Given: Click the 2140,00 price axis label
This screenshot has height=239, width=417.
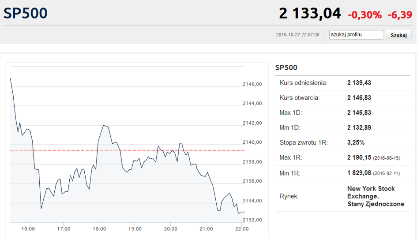Looking at the screenshot, I should tap(252, 142).
